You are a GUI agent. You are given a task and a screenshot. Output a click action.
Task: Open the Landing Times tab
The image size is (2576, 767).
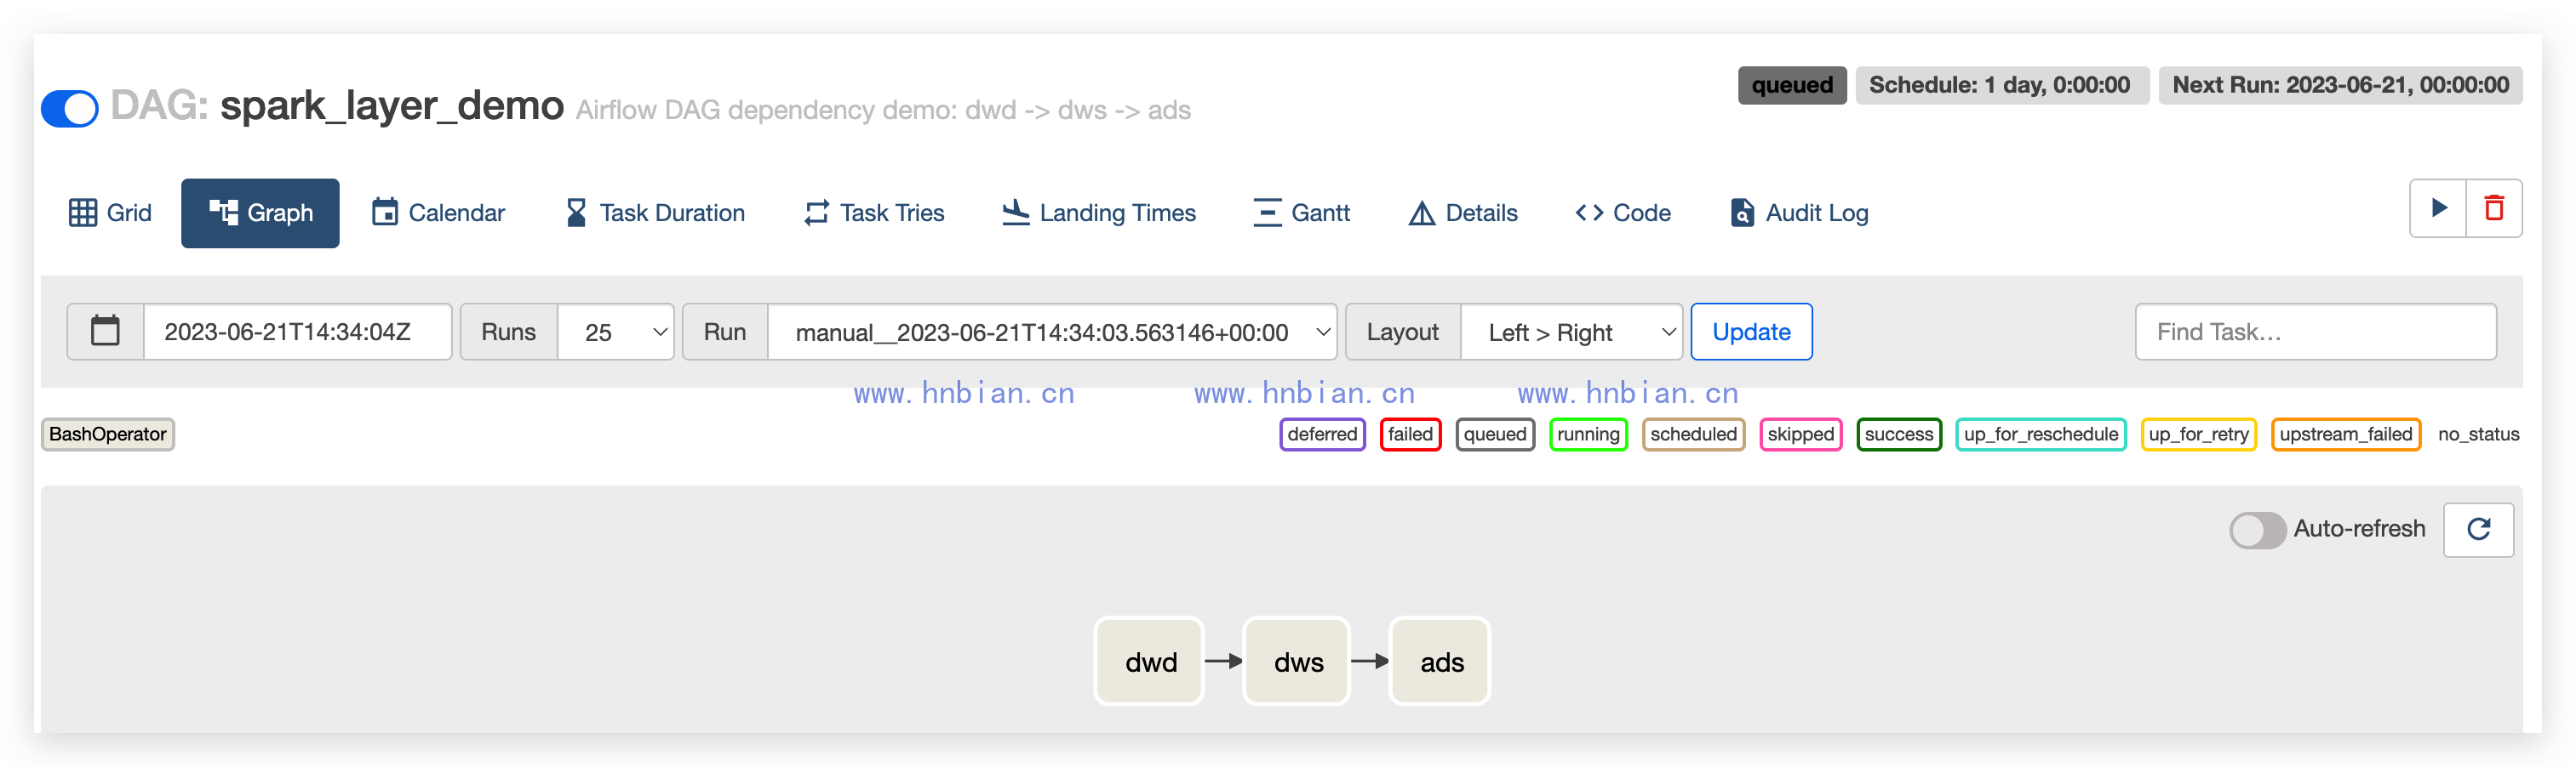[1099, 213]
